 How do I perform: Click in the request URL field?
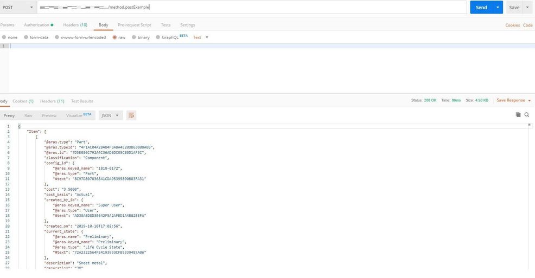(x=304, y=8)
